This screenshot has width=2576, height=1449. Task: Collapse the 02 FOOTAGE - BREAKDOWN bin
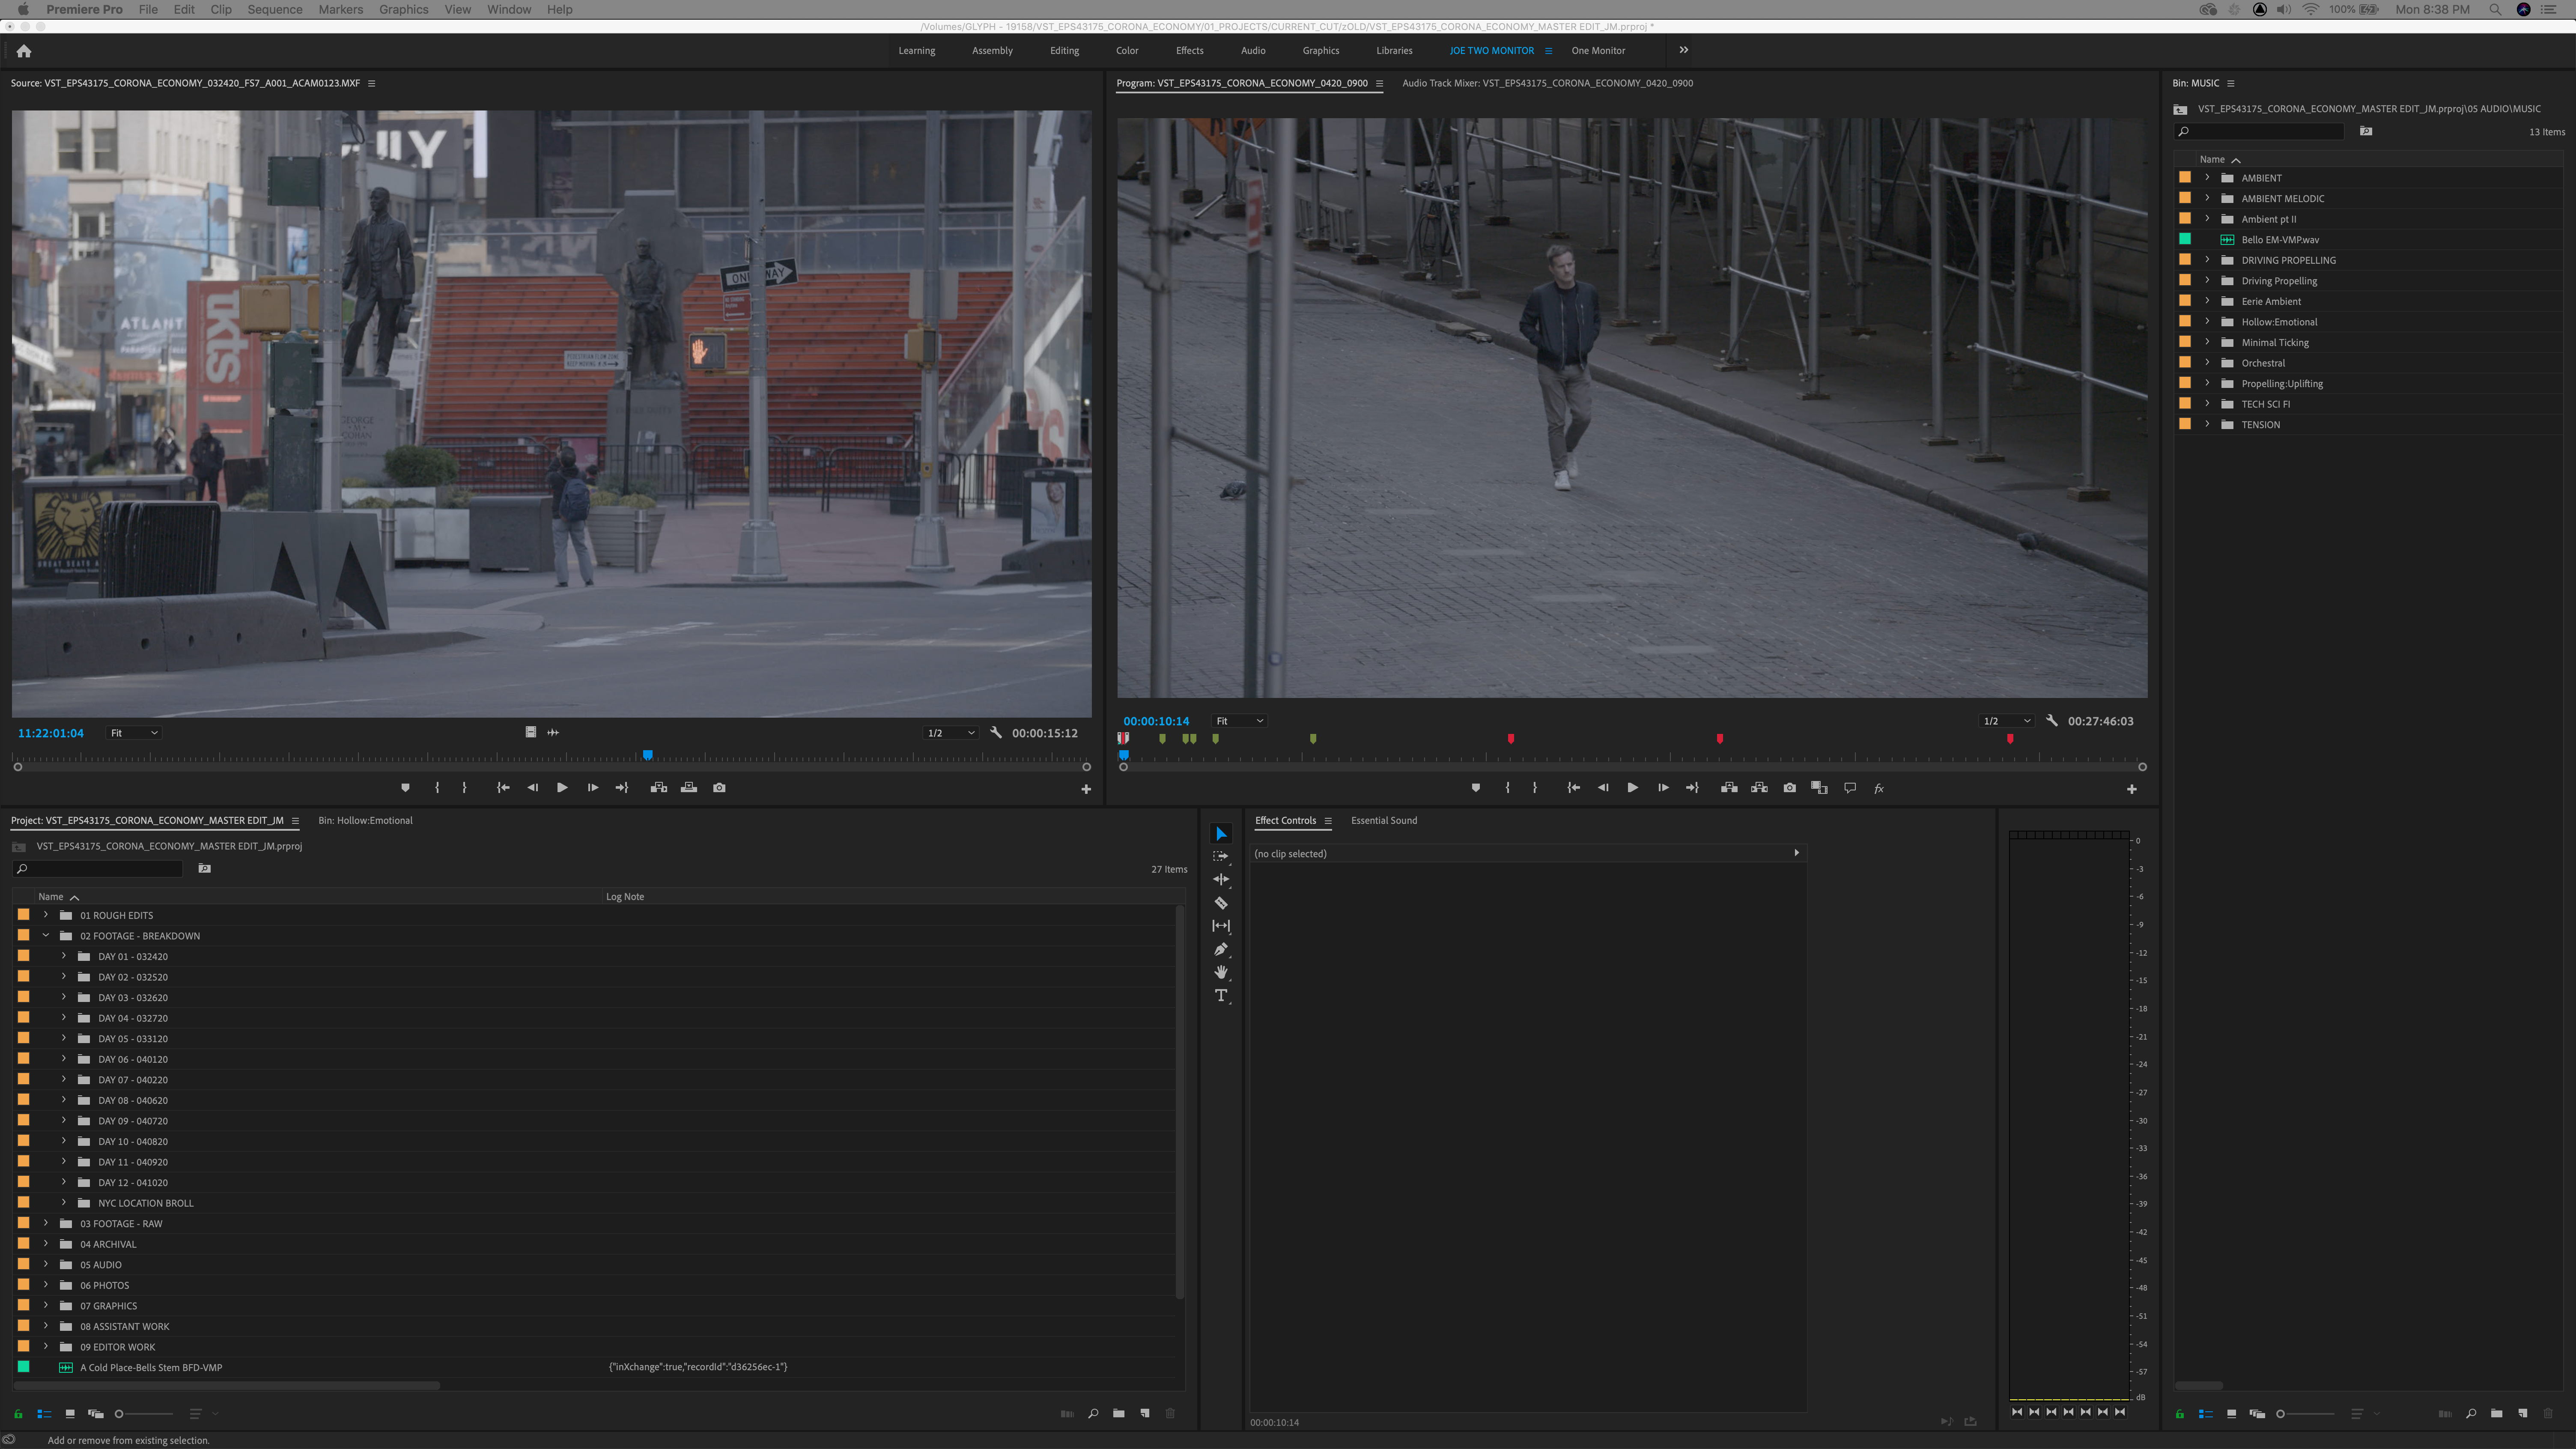click(45, 936)
